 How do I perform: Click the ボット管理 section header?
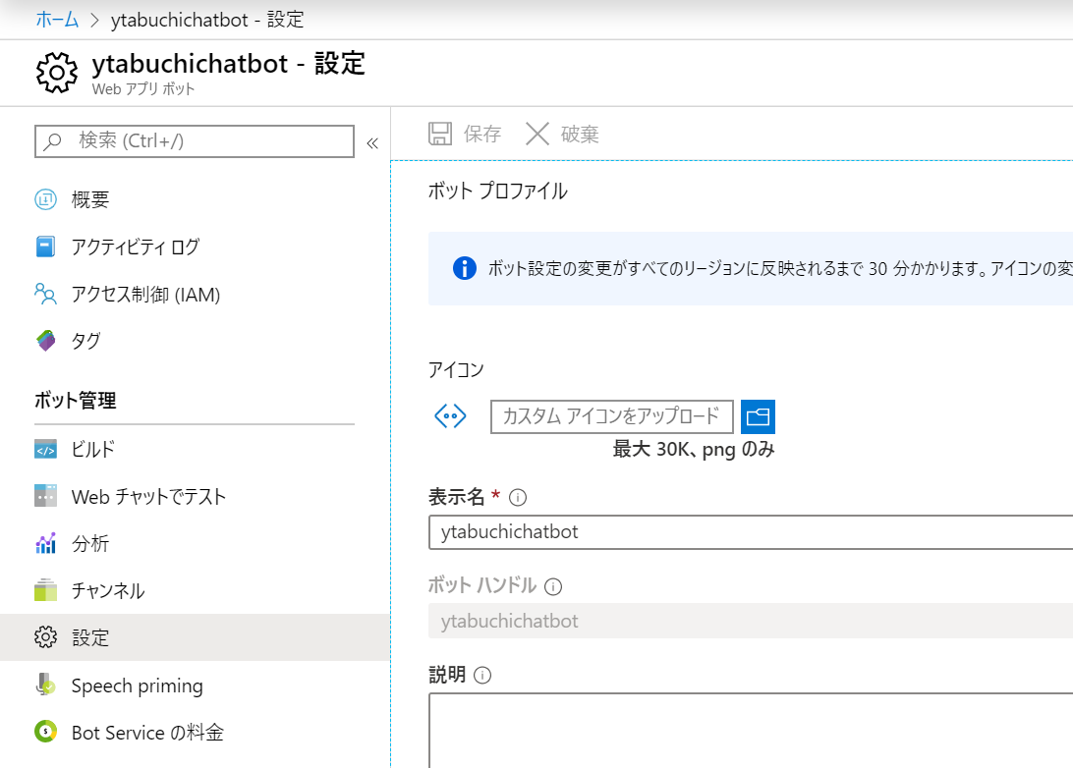(x=76, y=400)
